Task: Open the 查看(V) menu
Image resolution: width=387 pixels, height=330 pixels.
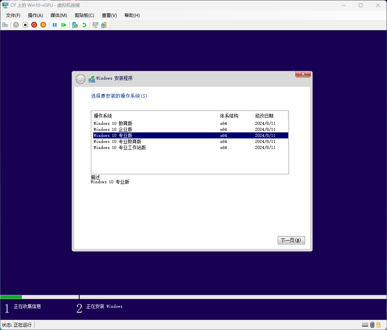Action: point(109,15)
